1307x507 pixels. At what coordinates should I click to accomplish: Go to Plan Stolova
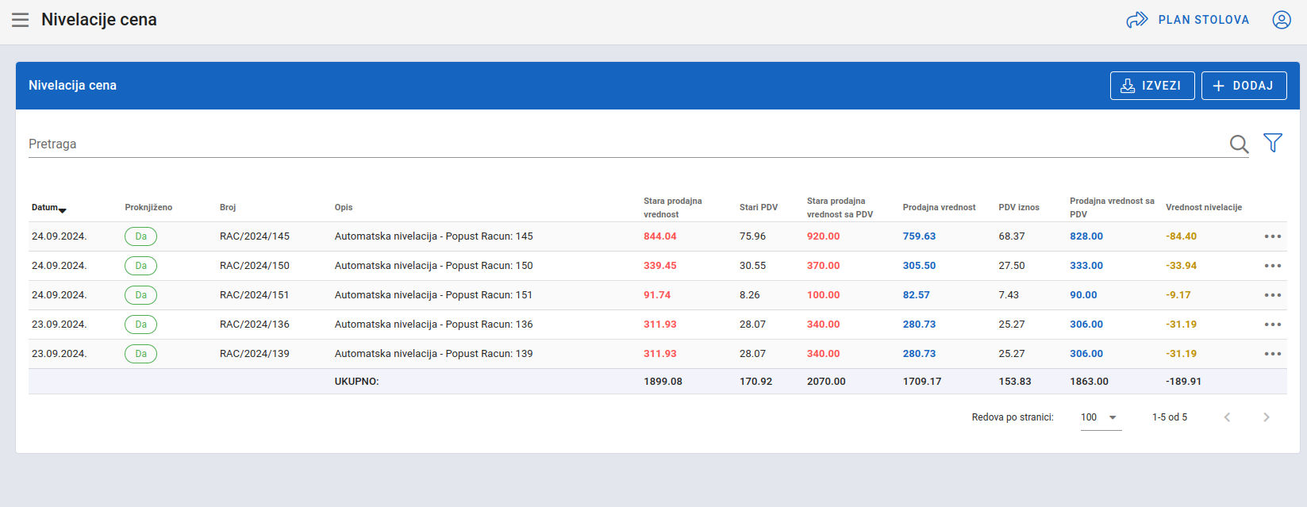[1188, 20]
